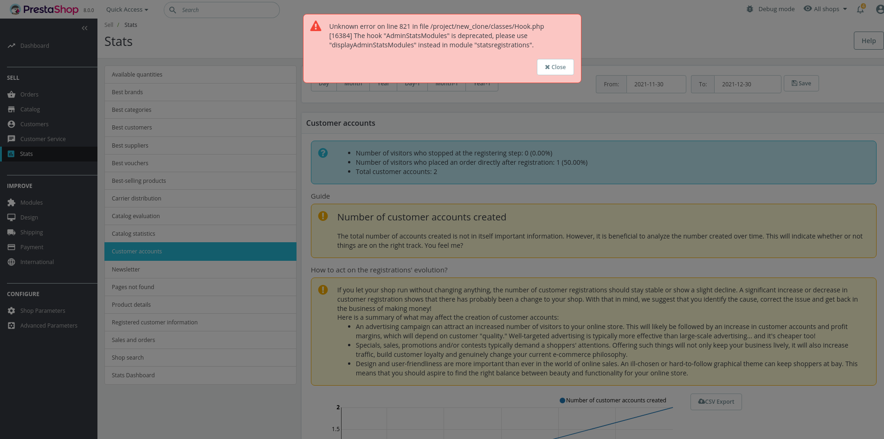
Task: Open Catalog from the sidebar
Action: click(12, 109)
